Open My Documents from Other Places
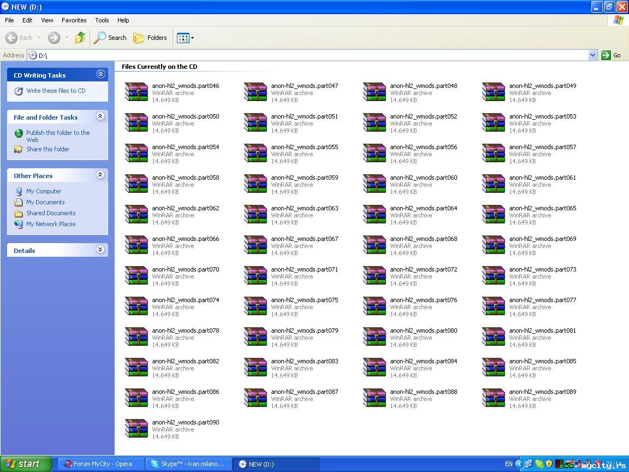The image size is (629, 472). 45,202
